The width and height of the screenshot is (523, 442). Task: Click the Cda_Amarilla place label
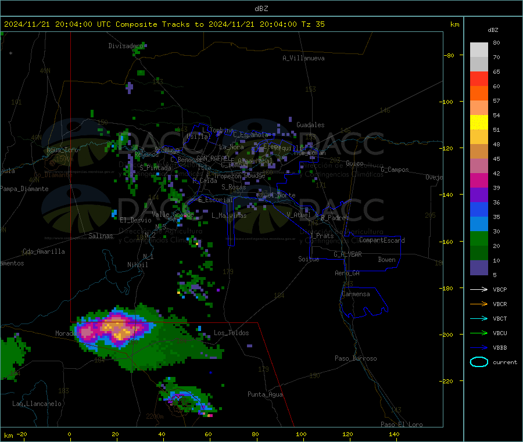[x=44, y=251]
